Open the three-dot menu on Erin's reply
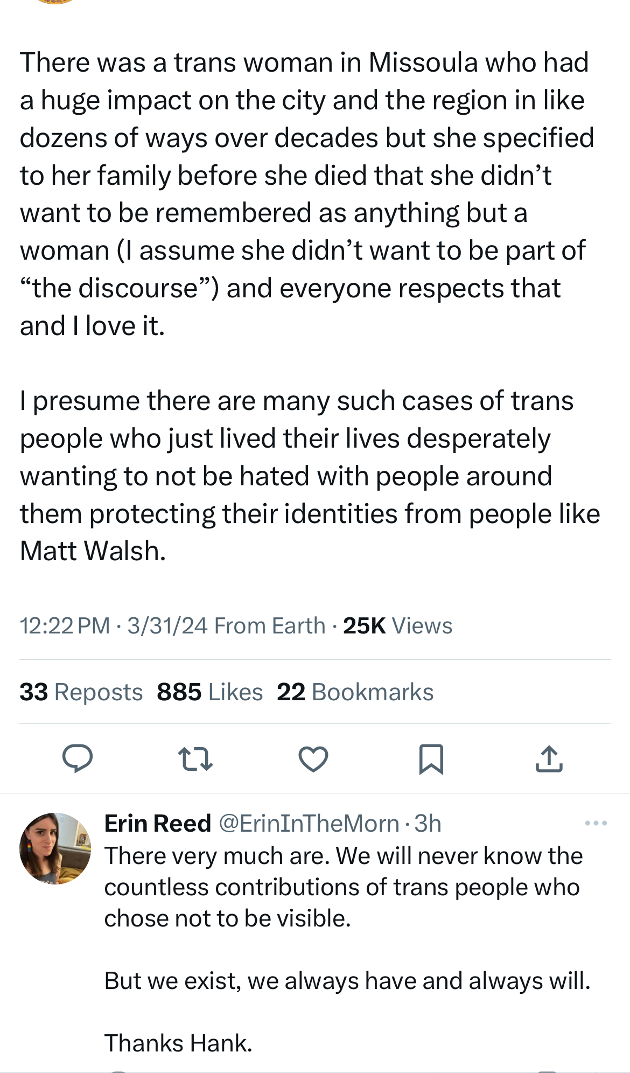The height and width of the screenshot is (1073, 630). point(596,823)
